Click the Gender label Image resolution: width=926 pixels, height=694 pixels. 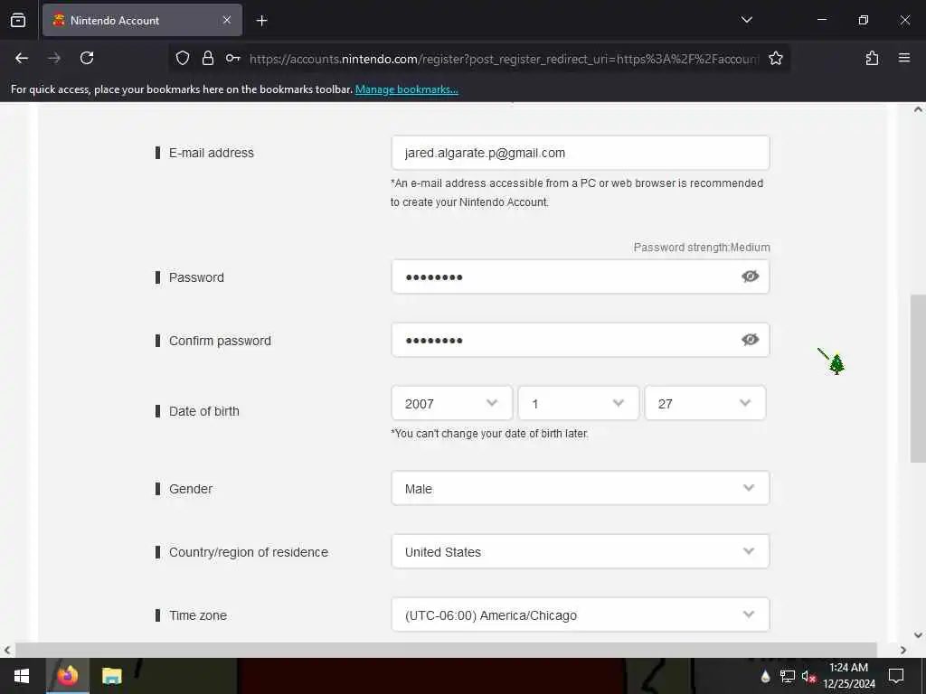click(x=190, y=489)
